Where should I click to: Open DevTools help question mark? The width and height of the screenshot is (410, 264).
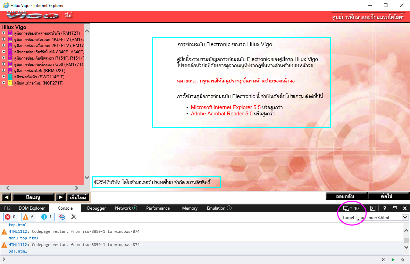click(384, 208)
